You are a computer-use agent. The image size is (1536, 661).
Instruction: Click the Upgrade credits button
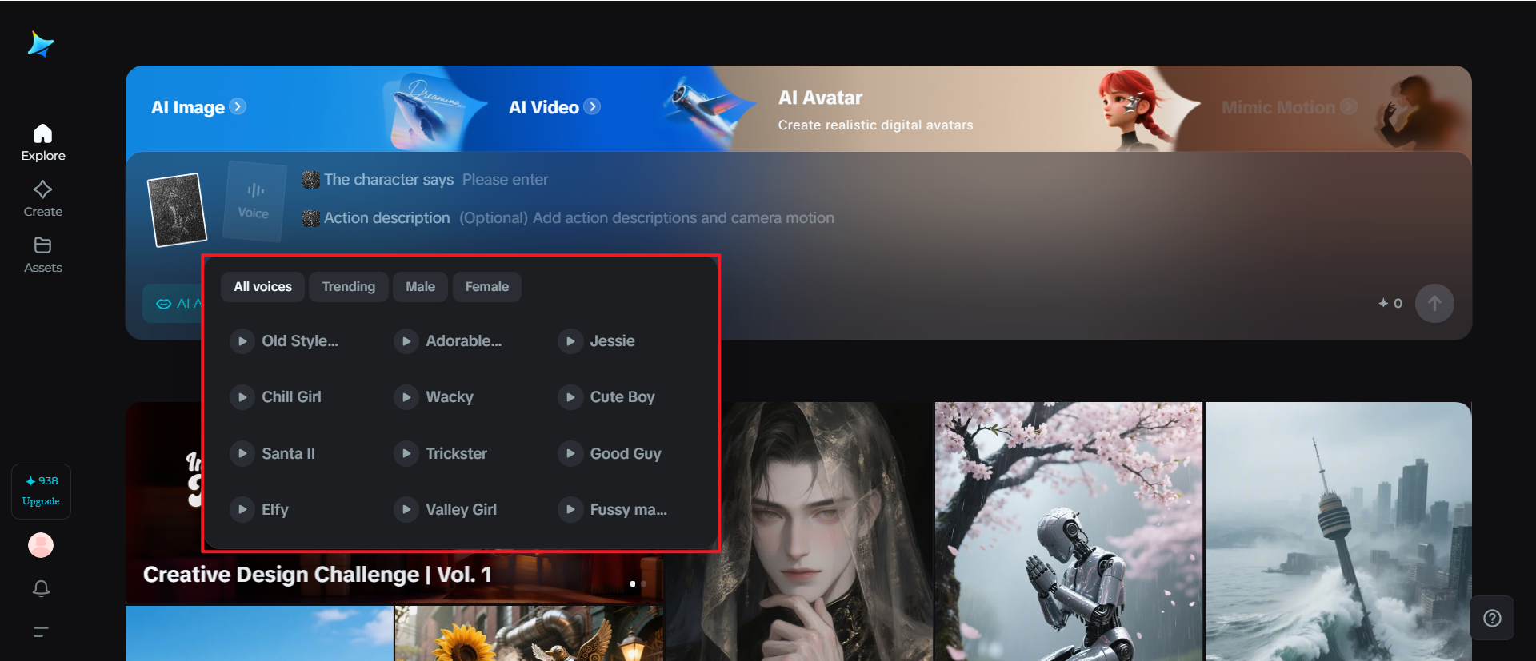(41, 492)
